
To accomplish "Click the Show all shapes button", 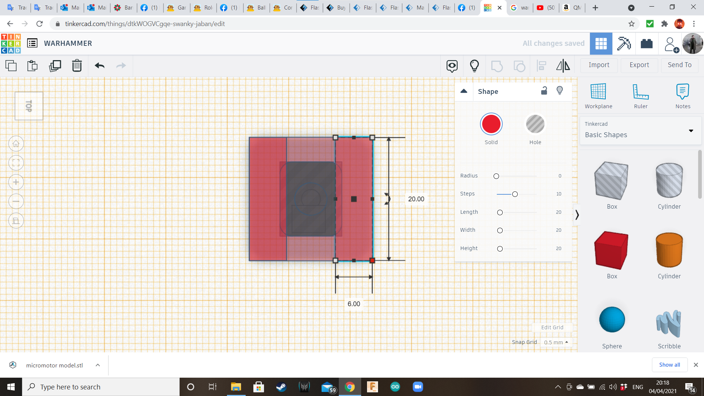I will (669, 364).
